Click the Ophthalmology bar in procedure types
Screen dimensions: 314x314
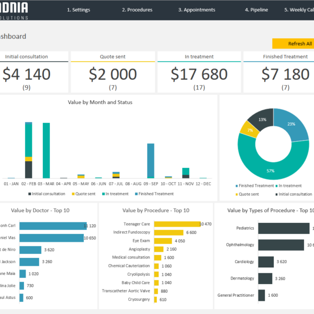coord(281,245)
